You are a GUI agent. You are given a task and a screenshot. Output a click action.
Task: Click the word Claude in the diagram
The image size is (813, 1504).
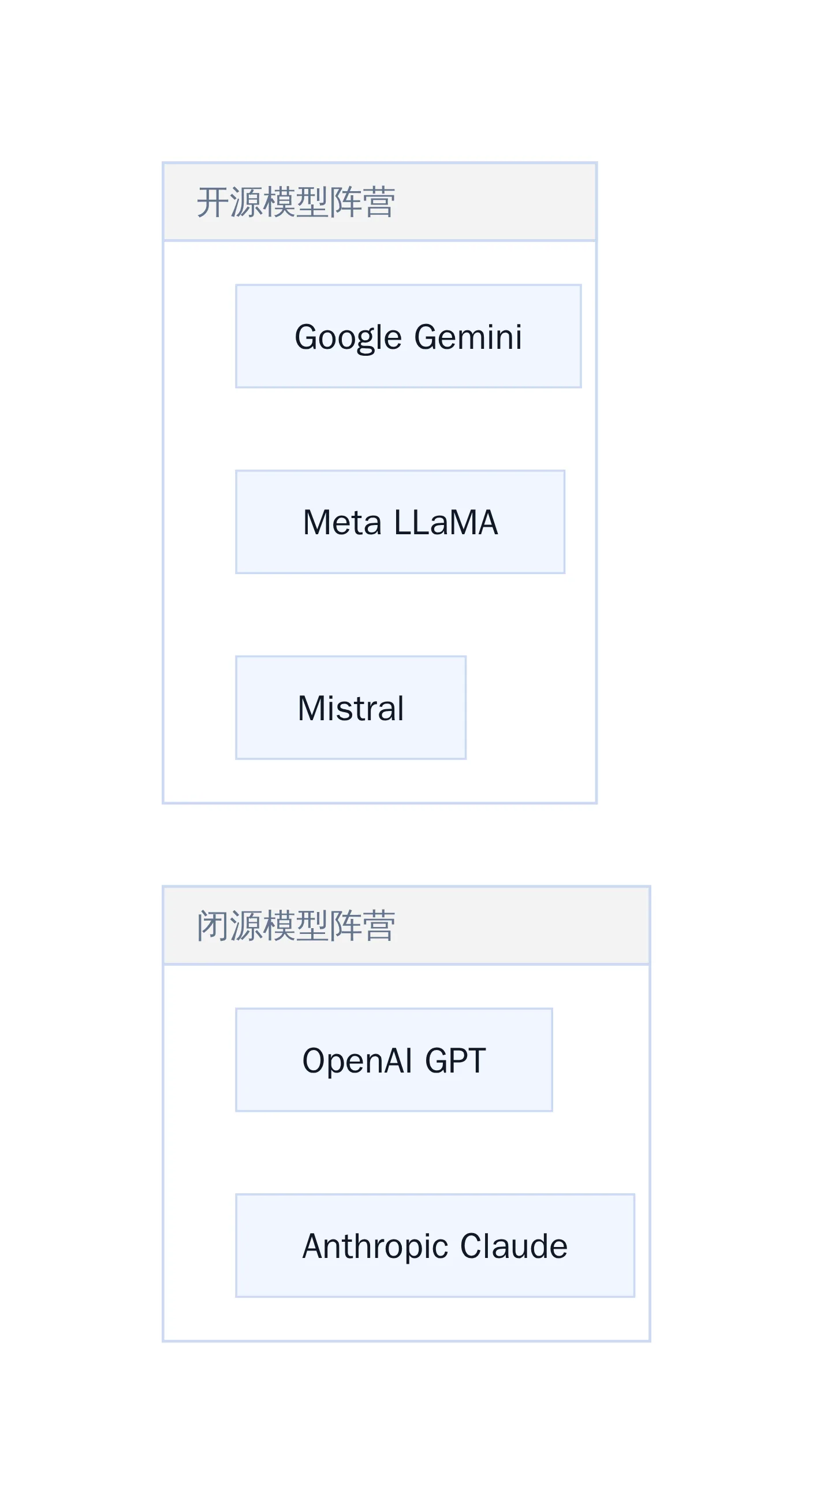coord(513,1245)
